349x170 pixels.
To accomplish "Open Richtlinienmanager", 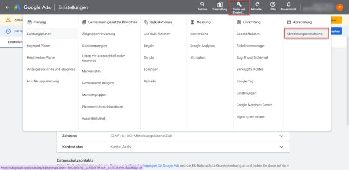I will [x=250, y=46].
